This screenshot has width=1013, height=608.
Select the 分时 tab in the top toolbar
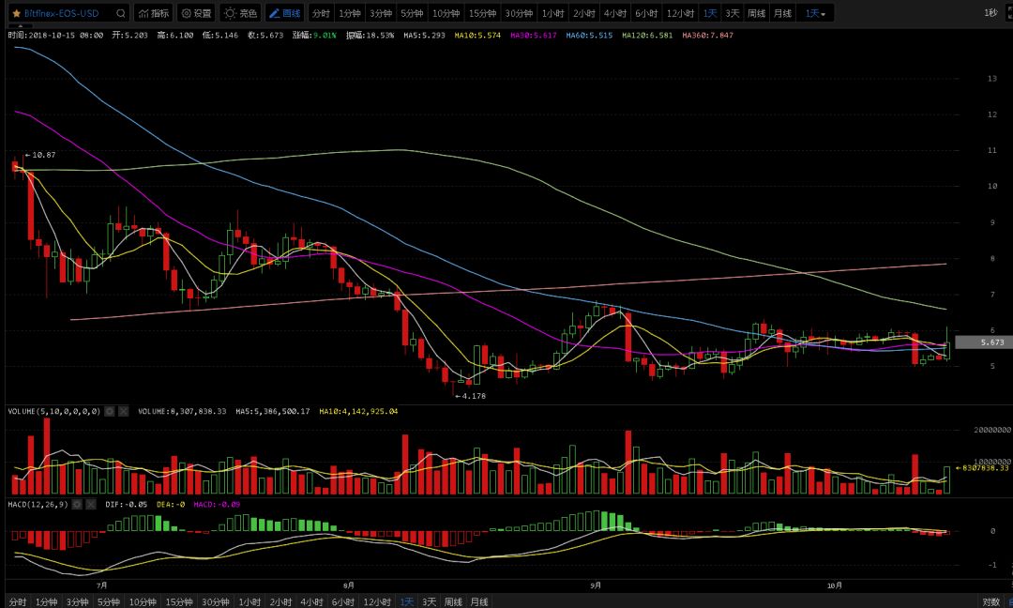tap(321, 13)
